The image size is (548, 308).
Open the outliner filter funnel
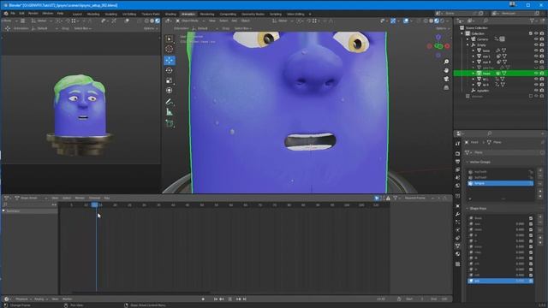pos(533,21)
